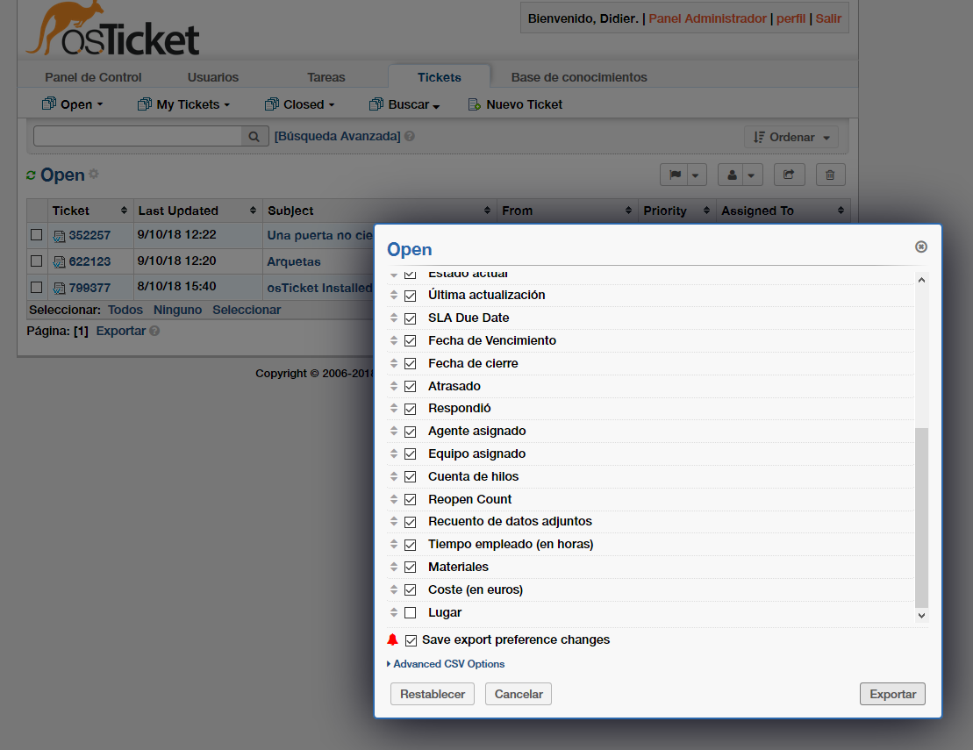The width and height of the screenshot is (973, 750).
Task: Uncheck the Materiales export field
Action: click(410, 567)
